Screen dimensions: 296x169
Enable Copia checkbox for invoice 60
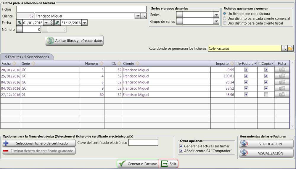[x=266, y=94]
